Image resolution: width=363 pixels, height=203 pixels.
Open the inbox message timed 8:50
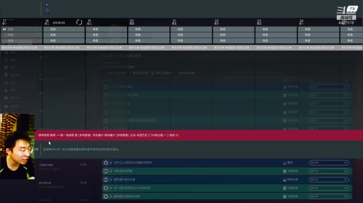pos(63,167)
